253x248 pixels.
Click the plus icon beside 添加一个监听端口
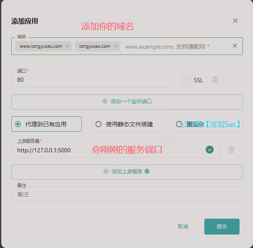coord(105,101)
